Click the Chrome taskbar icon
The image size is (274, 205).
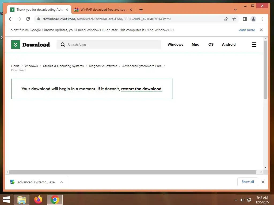(x=55, y=200)
